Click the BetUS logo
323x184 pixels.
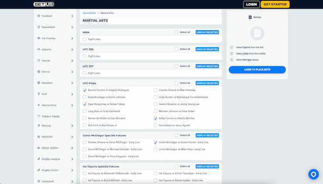44,4
